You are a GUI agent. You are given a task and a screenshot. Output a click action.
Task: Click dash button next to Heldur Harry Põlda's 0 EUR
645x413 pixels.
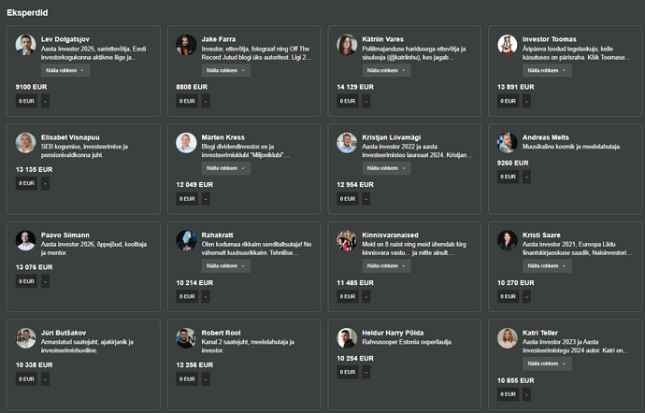coord(366,372)
